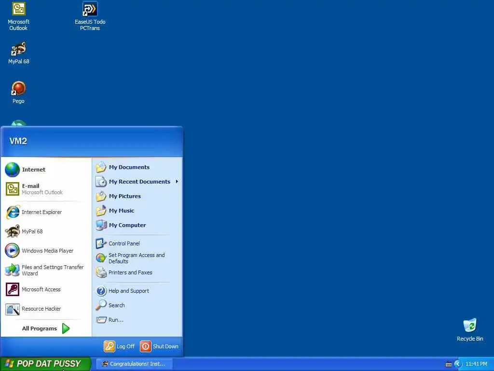Image resolution: width=494 pixels, height=371 pixels.
Task: Open E-mail Microsoft Outlook from Start menu
Action: click(46, 189)
